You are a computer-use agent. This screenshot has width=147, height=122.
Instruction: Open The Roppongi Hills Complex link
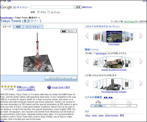[114, 92]
